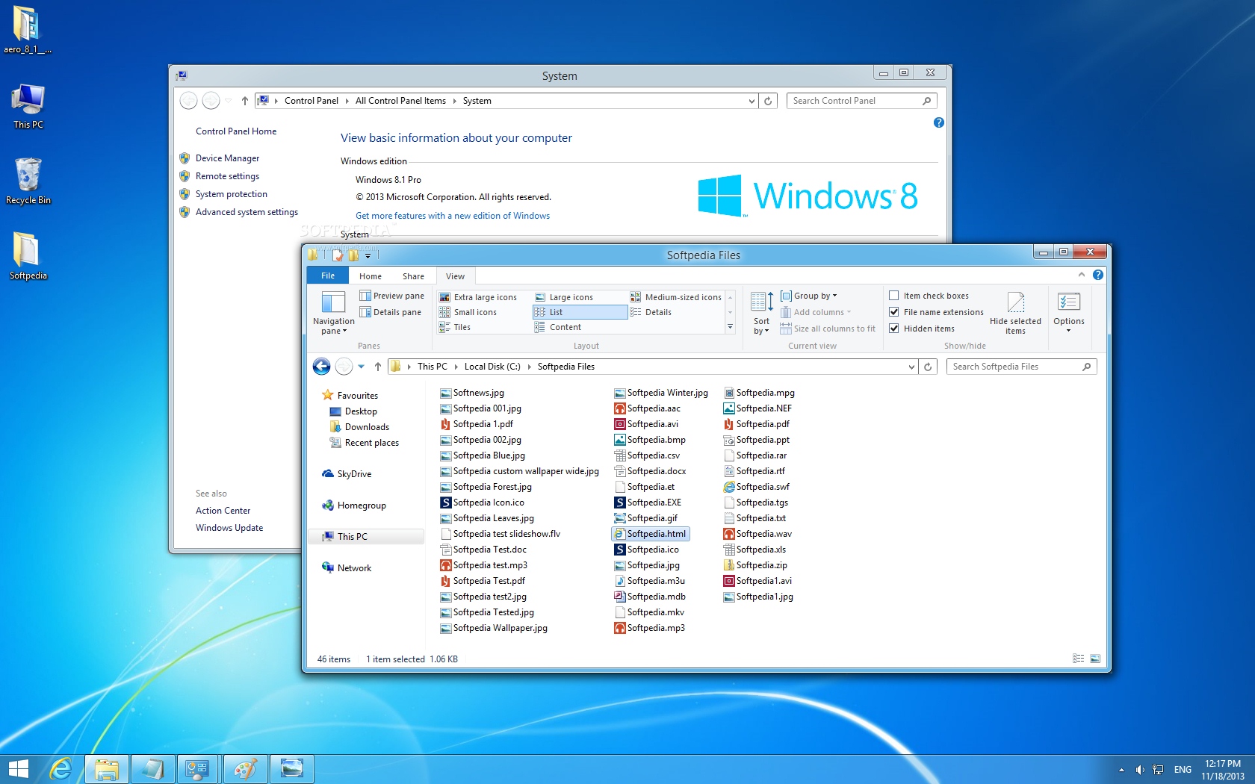The height and width of the screenshot is (784, 1255).
Task: Click Action Center link
Action: coord(223,511)
